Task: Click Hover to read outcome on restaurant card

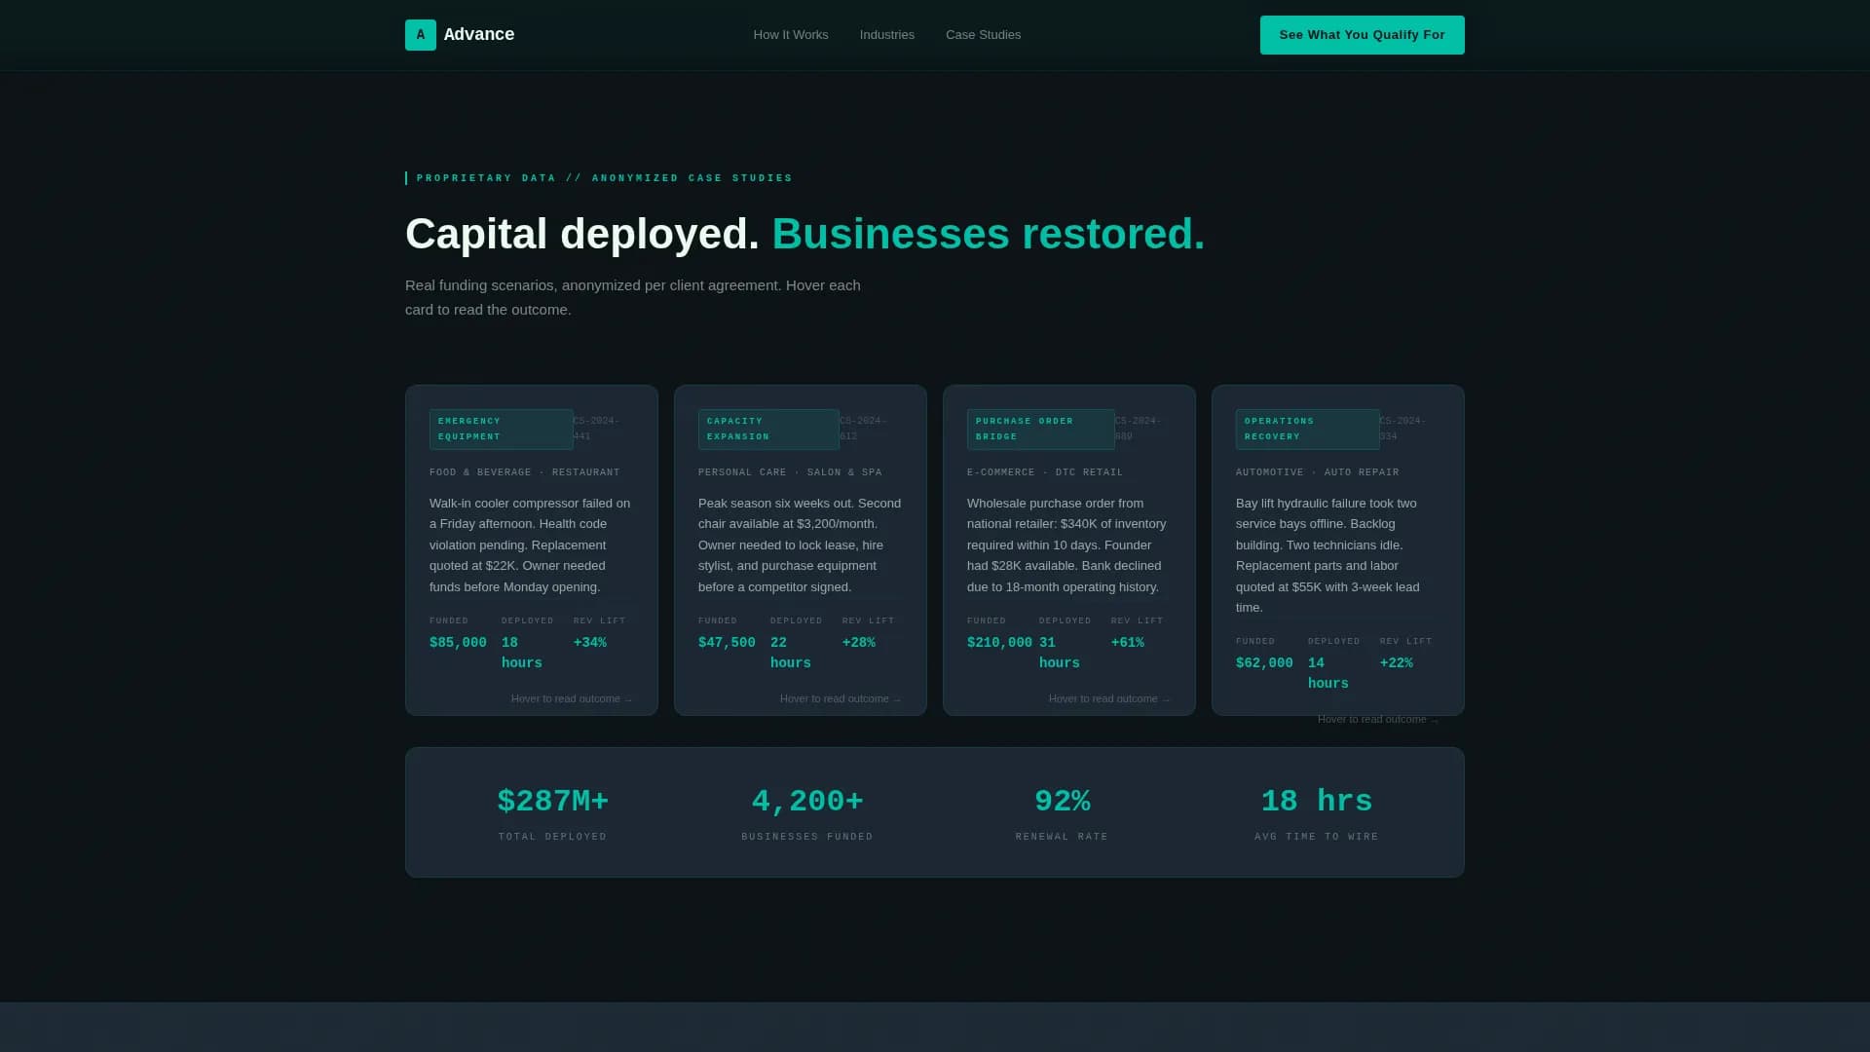Action: [572, 698]
